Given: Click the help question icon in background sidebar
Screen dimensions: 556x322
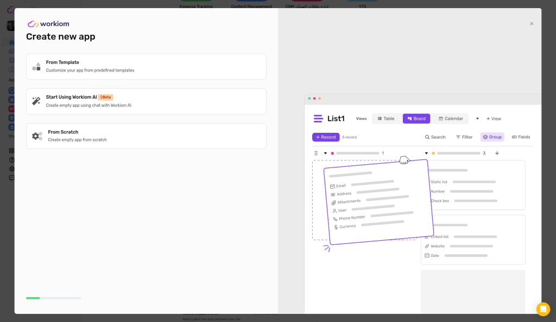Looking at the screenshot, I should click(11, 160).
